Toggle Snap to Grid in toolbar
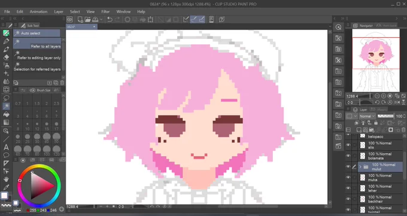The height and width of the screenshot is (216, 407). coord(202,20)
